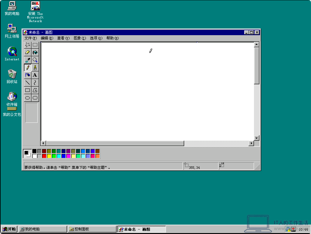Click the 网上邻居 desktop icon
311x234 pixels.
coord(12,31)
